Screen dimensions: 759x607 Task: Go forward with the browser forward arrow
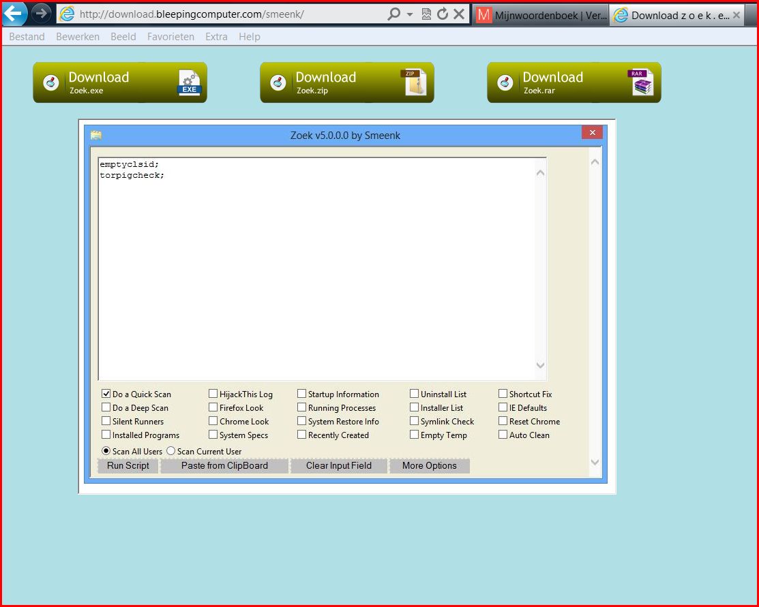click(x=41, y=13)
